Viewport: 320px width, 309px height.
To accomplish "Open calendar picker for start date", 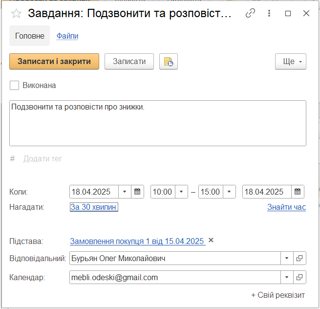I will 137,192.
